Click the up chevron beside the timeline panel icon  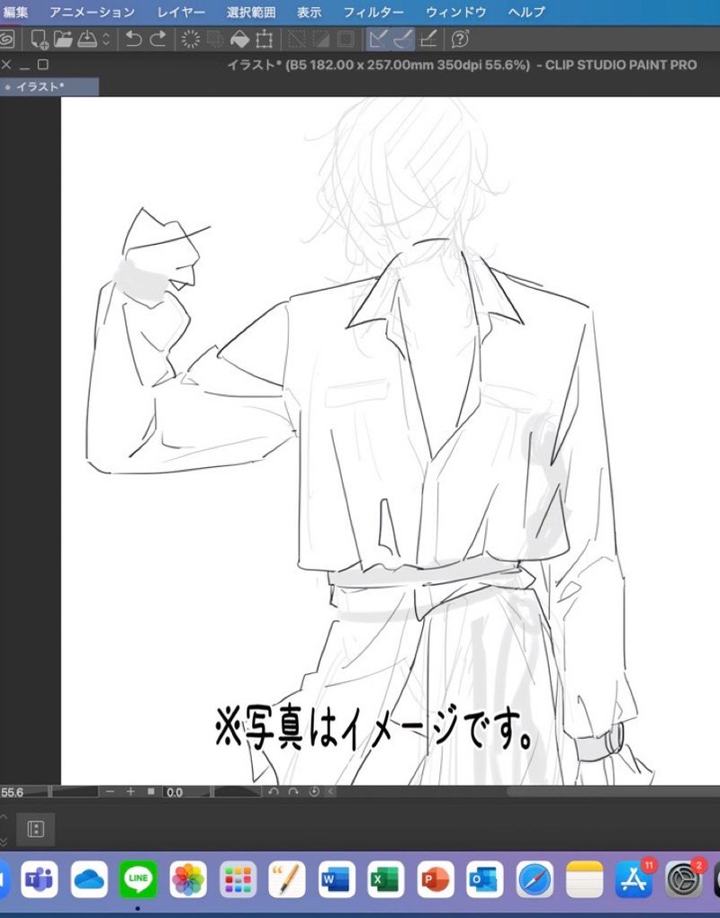pos(4,818)
